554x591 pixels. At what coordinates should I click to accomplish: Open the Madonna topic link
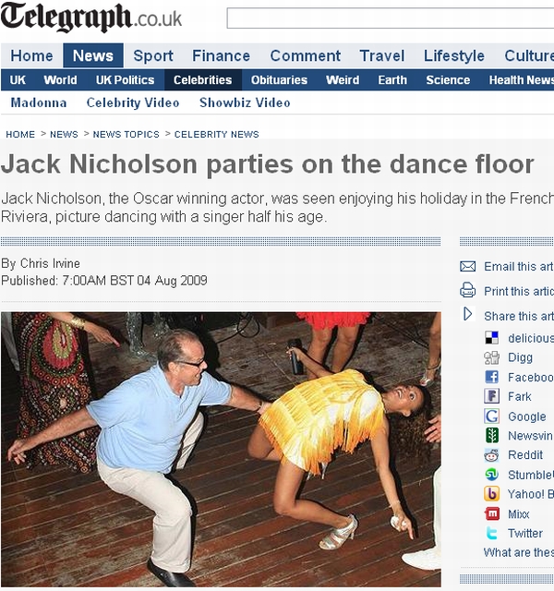pyautogui.click(x=39, y=103)
